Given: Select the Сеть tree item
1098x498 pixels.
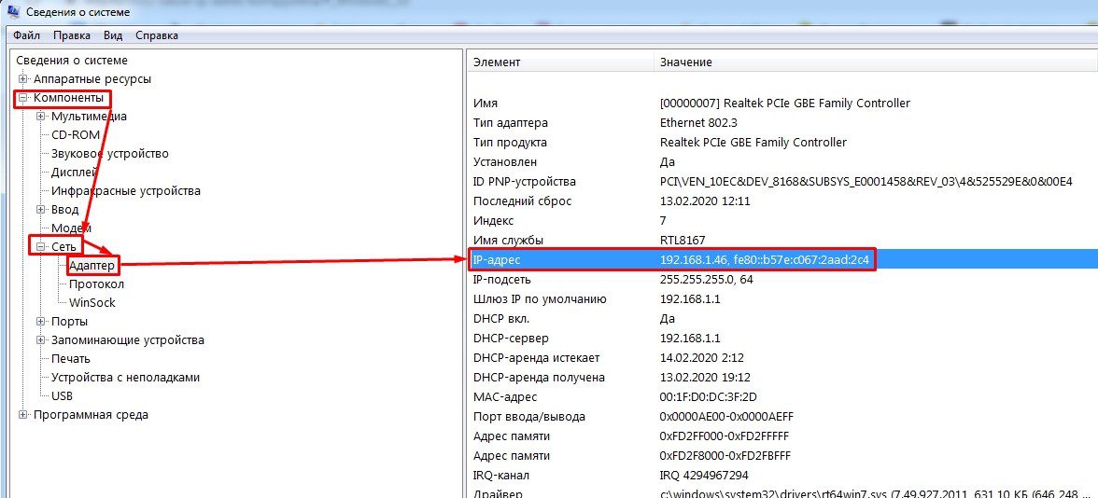Looking at the screenshot, I should pos(63,246).
